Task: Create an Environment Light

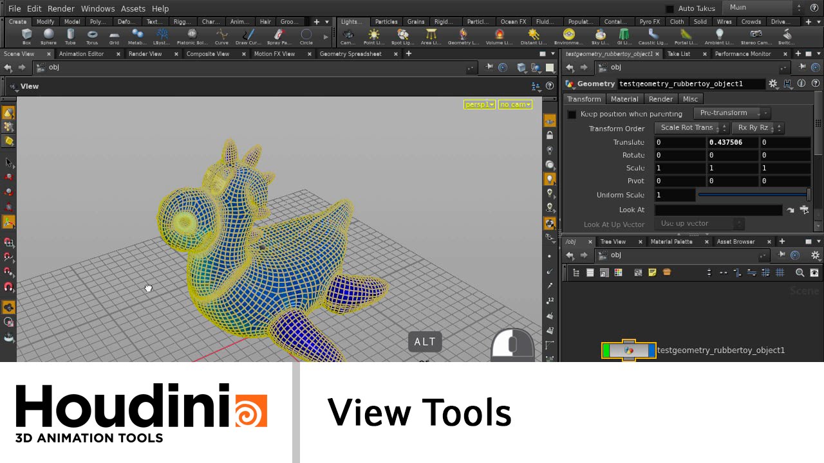Action: click(x=568, y=36)
